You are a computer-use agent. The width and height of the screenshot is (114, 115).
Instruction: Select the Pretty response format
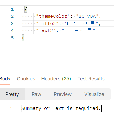coord(12,94)
